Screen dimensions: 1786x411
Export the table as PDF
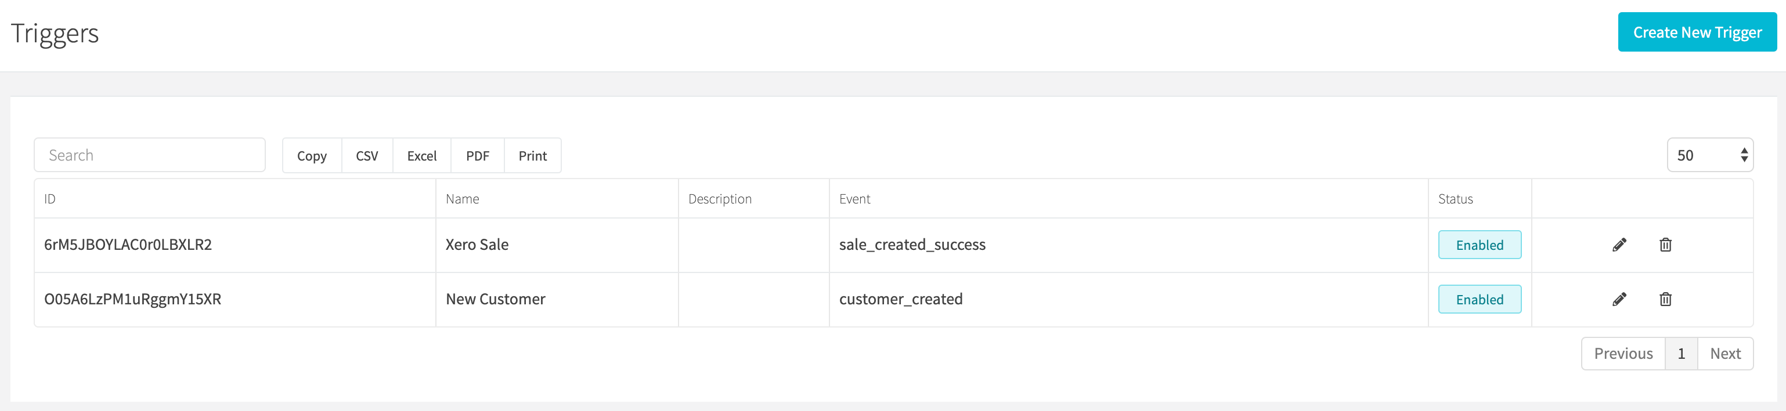pos(478,156)
